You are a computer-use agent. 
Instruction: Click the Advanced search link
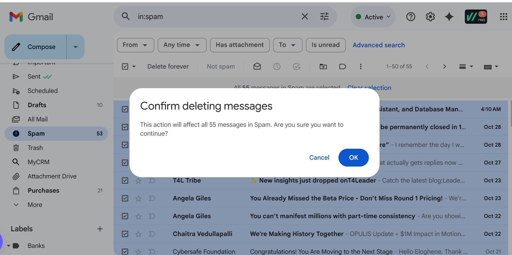[379, 45]
